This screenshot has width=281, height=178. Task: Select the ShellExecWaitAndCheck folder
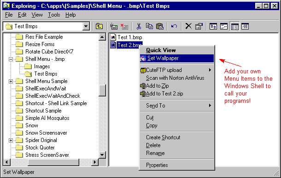(53, 96)
